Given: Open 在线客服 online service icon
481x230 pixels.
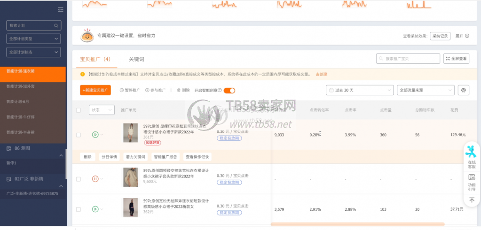Looking at the screenshot, I should pos(472,152).
